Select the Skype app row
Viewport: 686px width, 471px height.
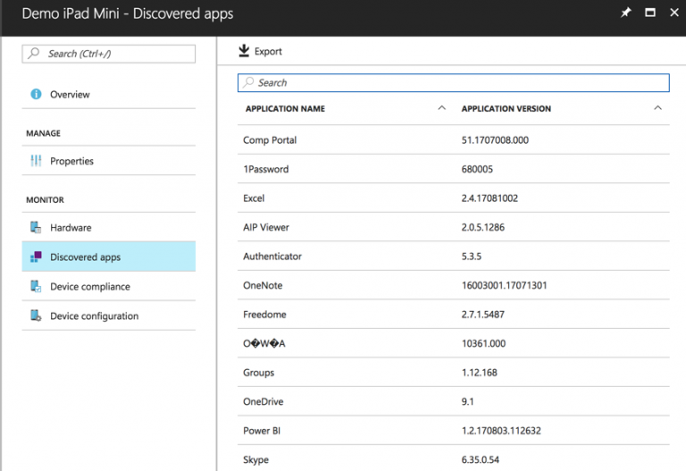point(453,459)
